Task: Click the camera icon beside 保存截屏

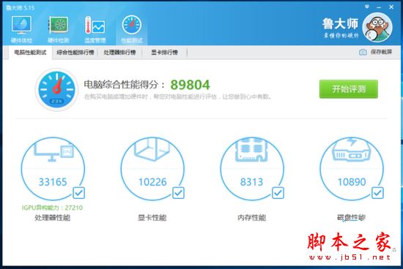Action: click(x=363, y=52)
